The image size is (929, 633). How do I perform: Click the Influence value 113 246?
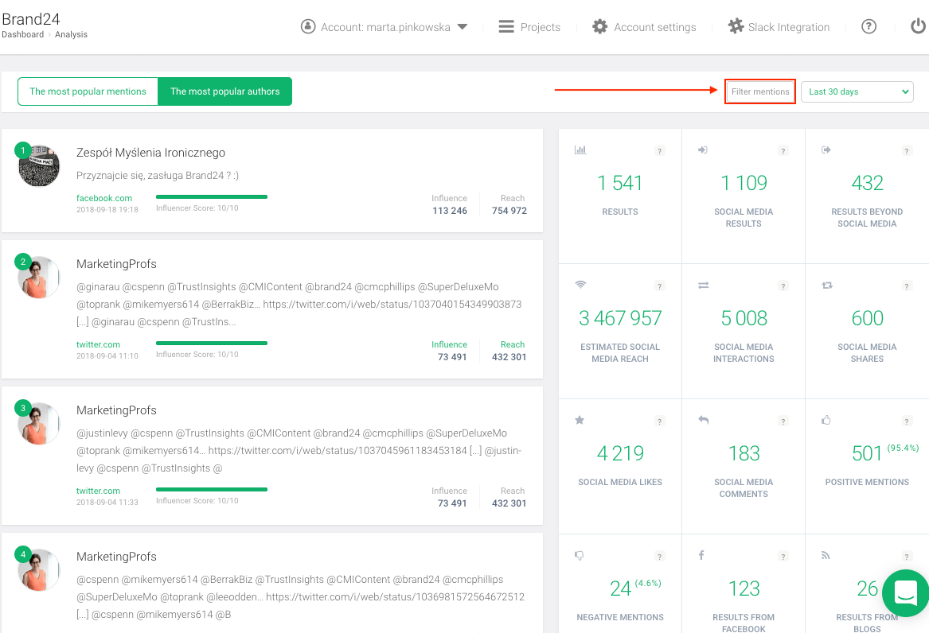(x=450, y=211)
